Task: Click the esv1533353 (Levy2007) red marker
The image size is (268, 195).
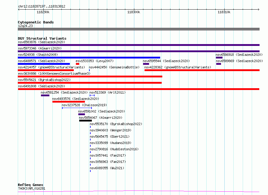Action: (x=77, y=64)
